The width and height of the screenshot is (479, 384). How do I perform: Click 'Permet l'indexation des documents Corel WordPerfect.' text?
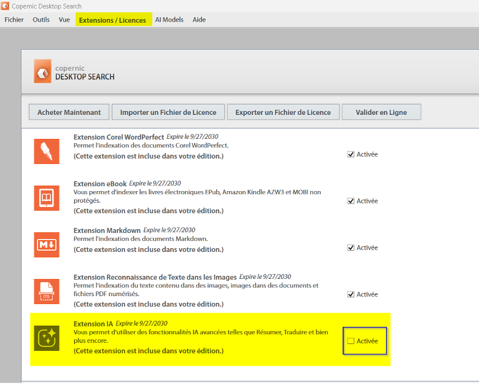pyautogui.click(x=151, y=146)
